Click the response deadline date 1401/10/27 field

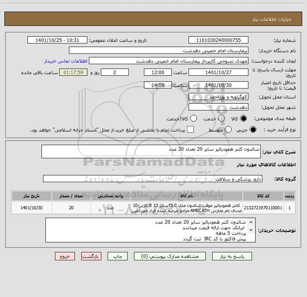pyautogui.click(x=218, y=72)
